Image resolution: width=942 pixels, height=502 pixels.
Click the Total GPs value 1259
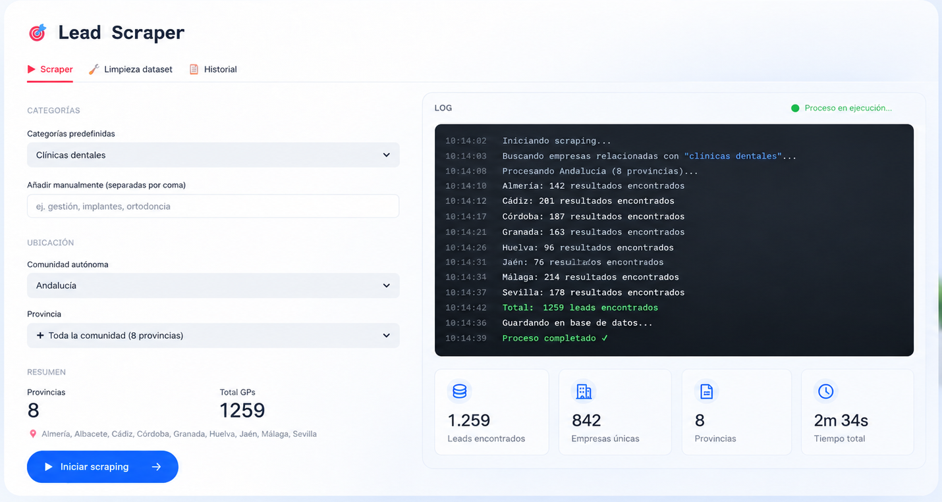coord(242,411)
